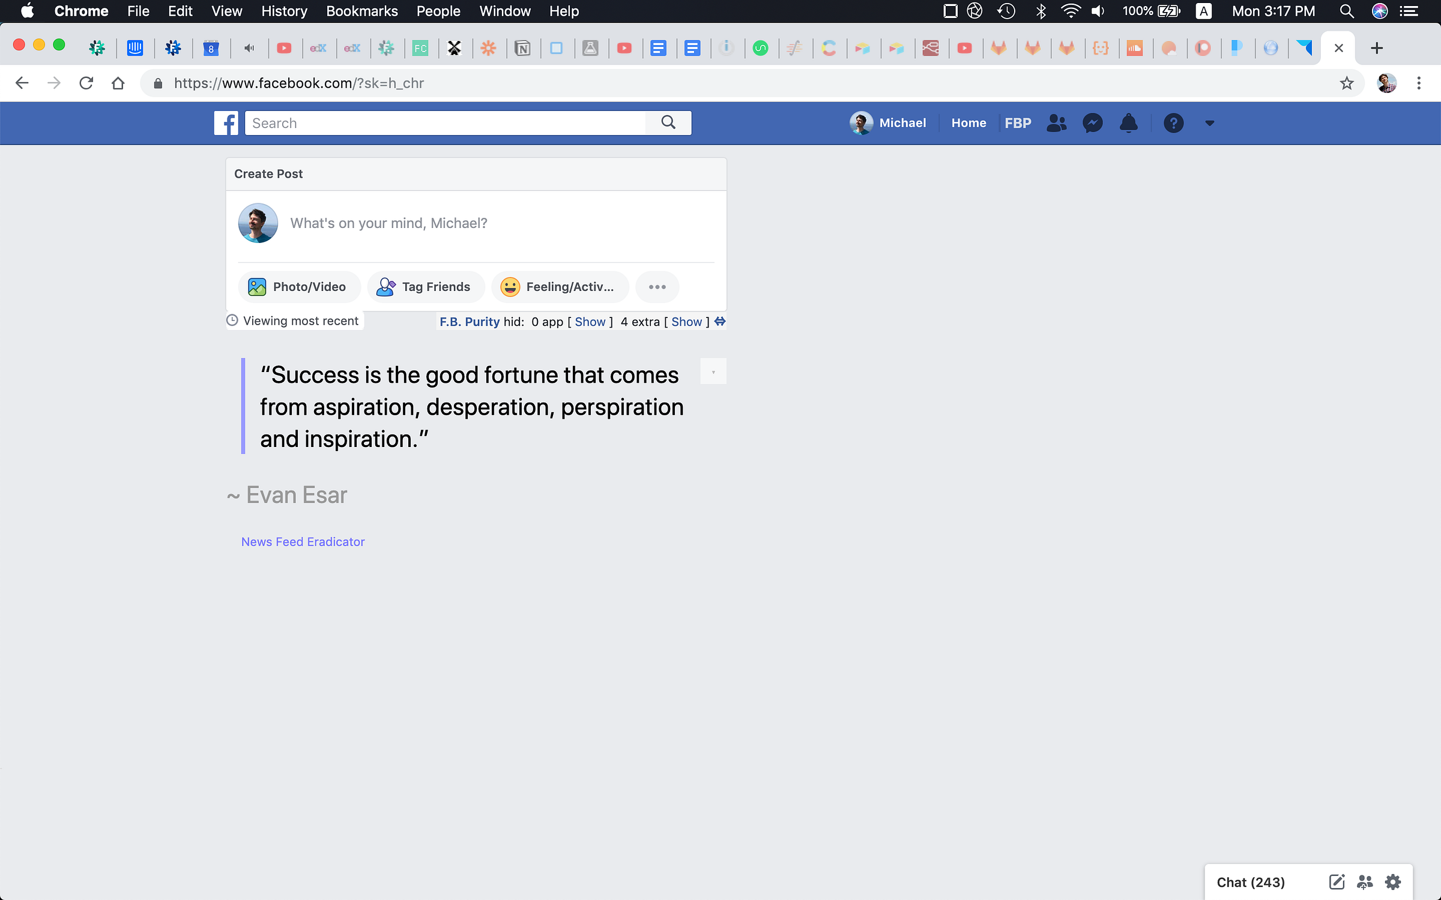Click the News Feed Eradicator link
The image size is (1441, 900).
pos(303,542)
